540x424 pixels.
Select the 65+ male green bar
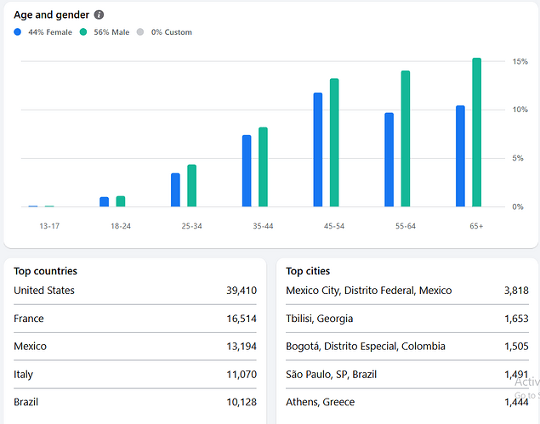[476, 133]
